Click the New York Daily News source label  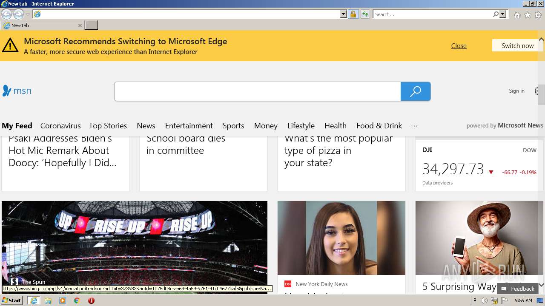click(321, 284)
